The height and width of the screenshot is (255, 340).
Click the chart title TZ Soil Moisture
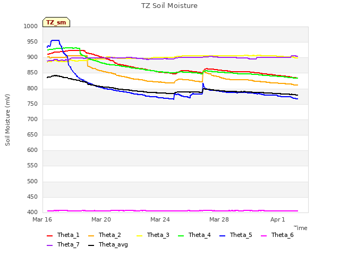point(169,6)
